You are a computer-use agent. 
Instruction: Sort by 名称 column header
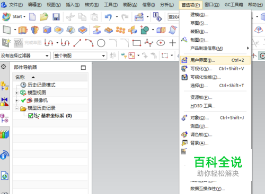pyautogui.click(x=50, y=77)
